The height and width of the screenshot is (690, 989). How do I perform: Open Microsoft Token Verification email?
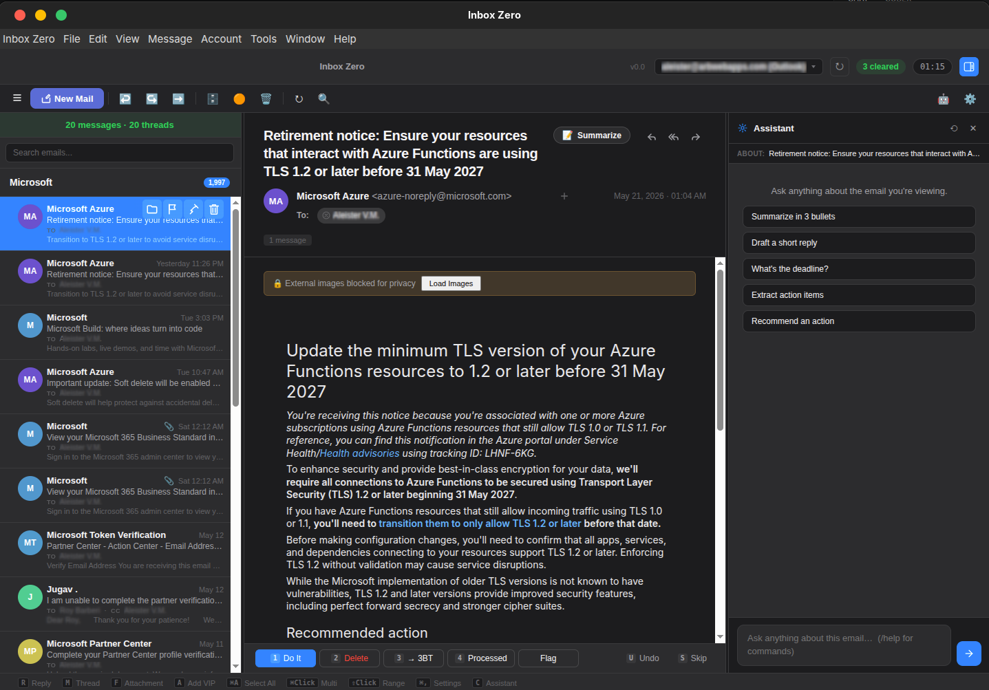point(116,550)
